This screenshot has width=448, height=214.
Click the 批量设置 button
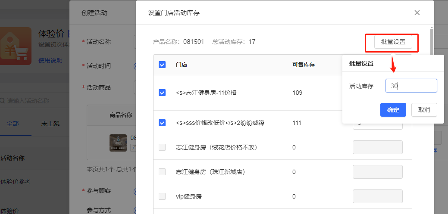tap(393, 42)
